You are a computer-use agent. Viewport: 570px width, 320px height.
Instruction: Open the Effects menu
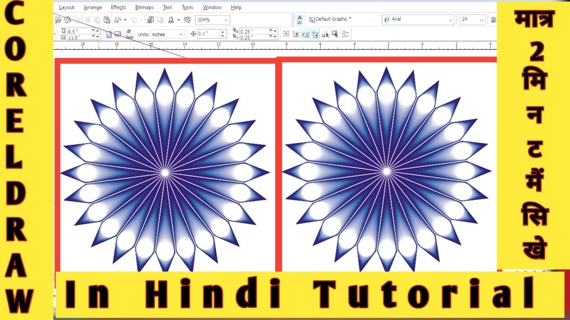[118, 8]
